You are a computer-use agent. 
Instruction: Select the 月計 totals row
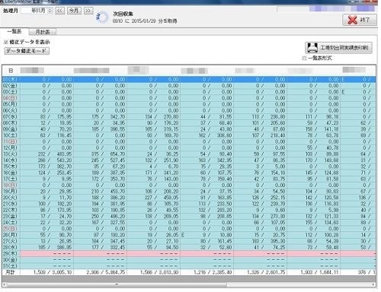(x=189, y=272)
